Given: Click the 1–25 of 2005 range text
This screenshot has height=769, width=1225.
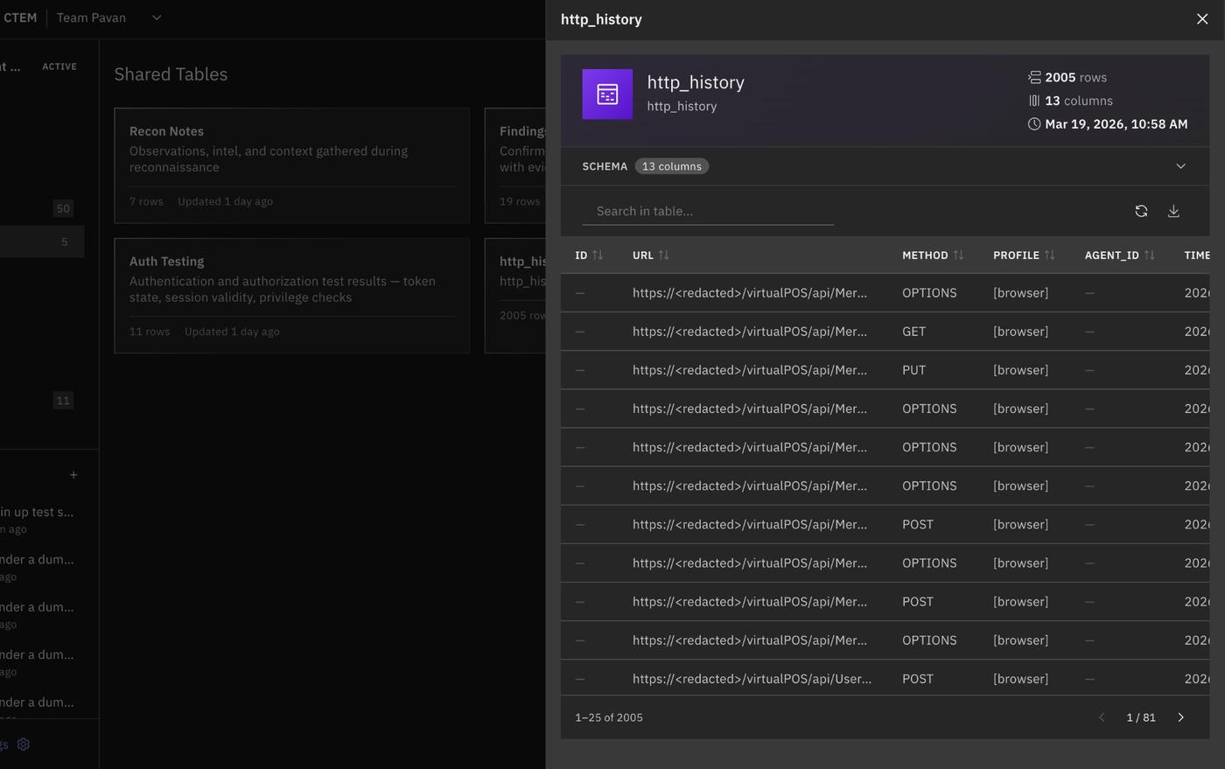Looking at the screenshot, I should 609,717.
